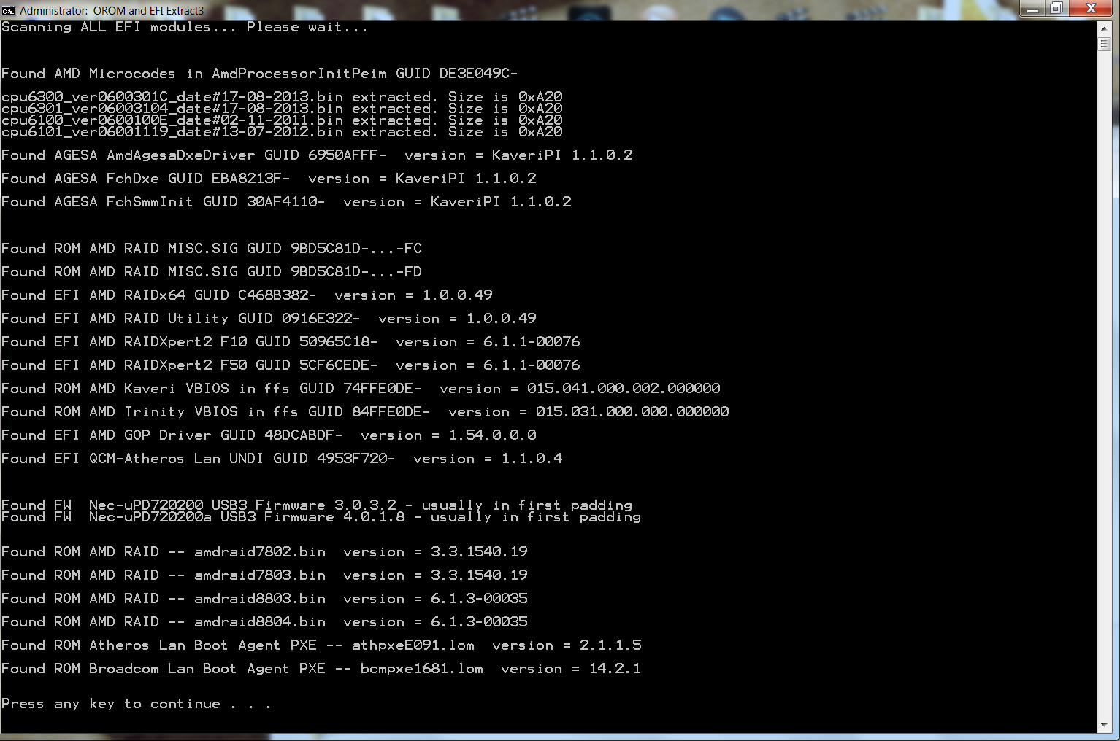Close the OROM and EFI Extract3 window

(1091, 8)
